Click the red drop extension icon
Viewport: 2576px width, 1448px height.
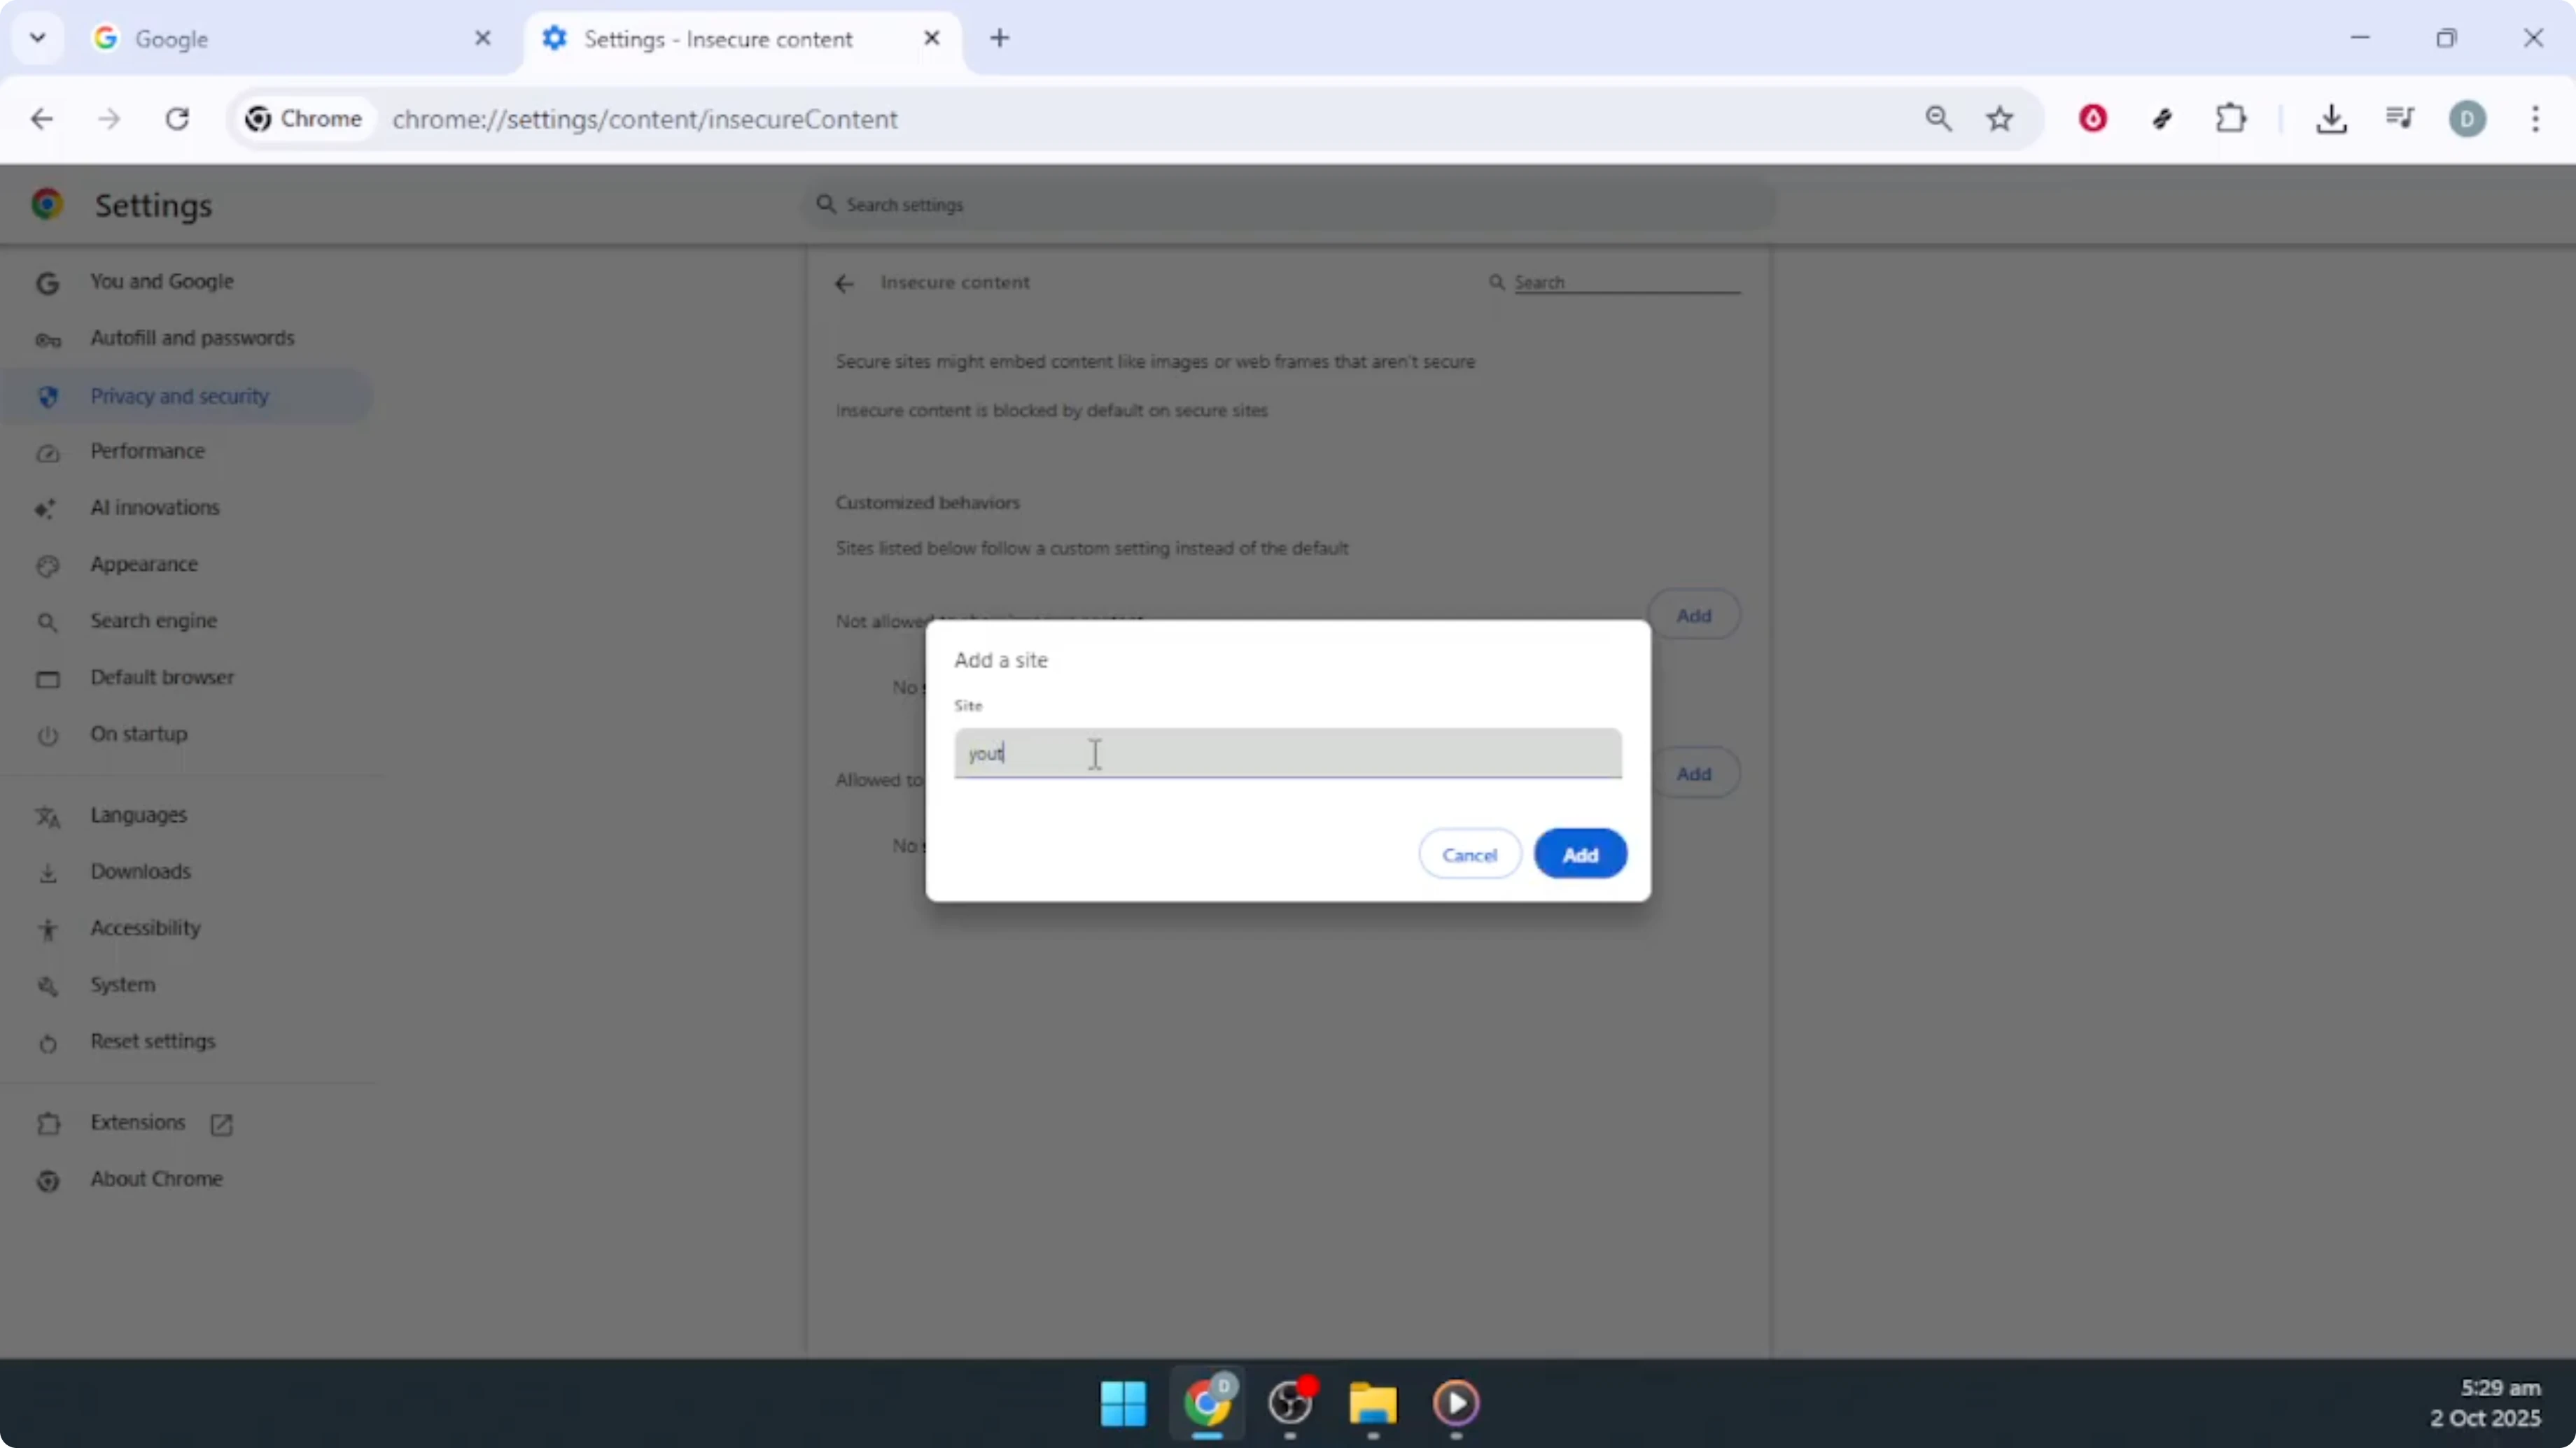pos(2094,119)
